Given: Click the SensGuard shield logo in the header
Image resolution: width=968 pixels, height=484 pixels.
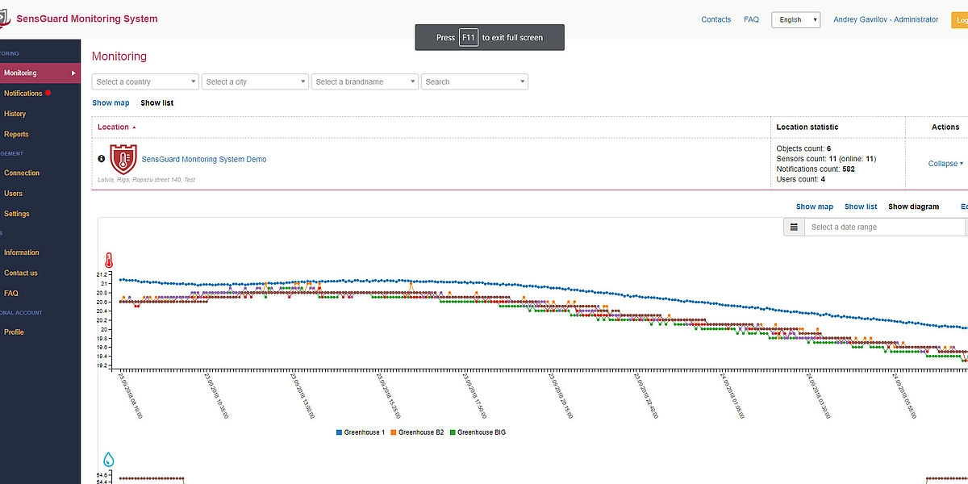Looking at the screenshot, I should point(3,19).
